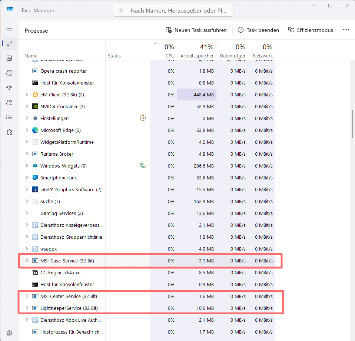
Task: Expand the LightKeeperService entry
Action: [x=27, y=308]
